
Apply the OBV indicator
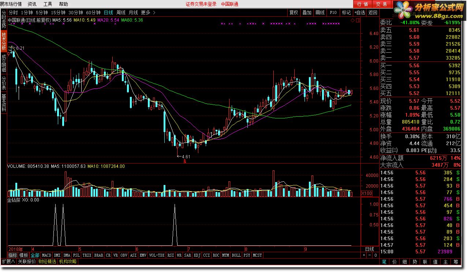124,255
